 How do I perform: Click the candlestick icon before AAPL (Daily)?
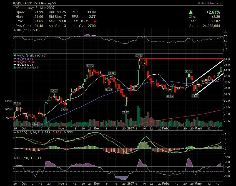pos(15,56)
